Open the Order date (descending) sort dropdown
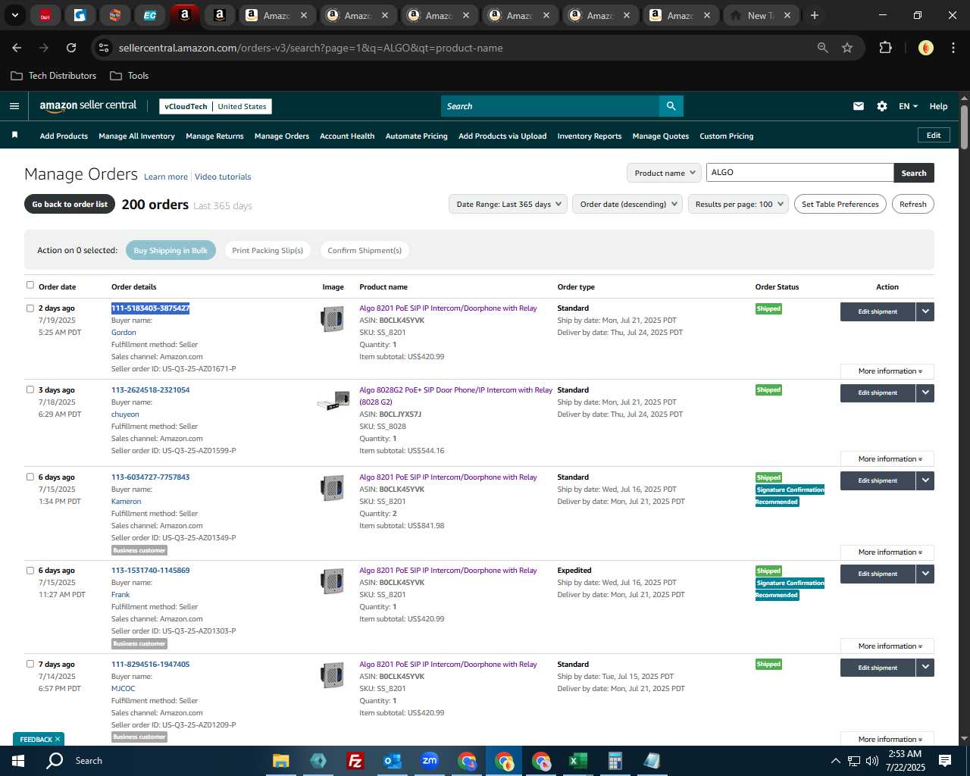This screenshot has height=776, width=970. (x=627, y=204)
